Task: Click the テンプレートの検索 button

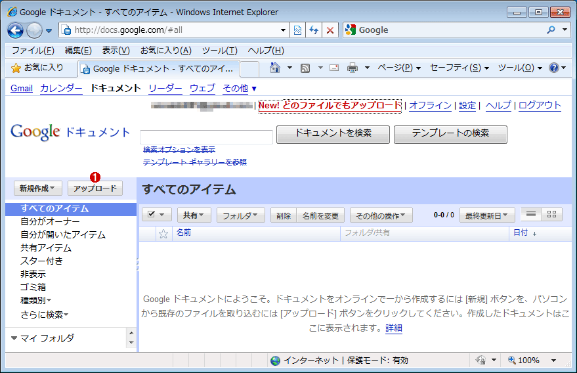Action: 450,134
